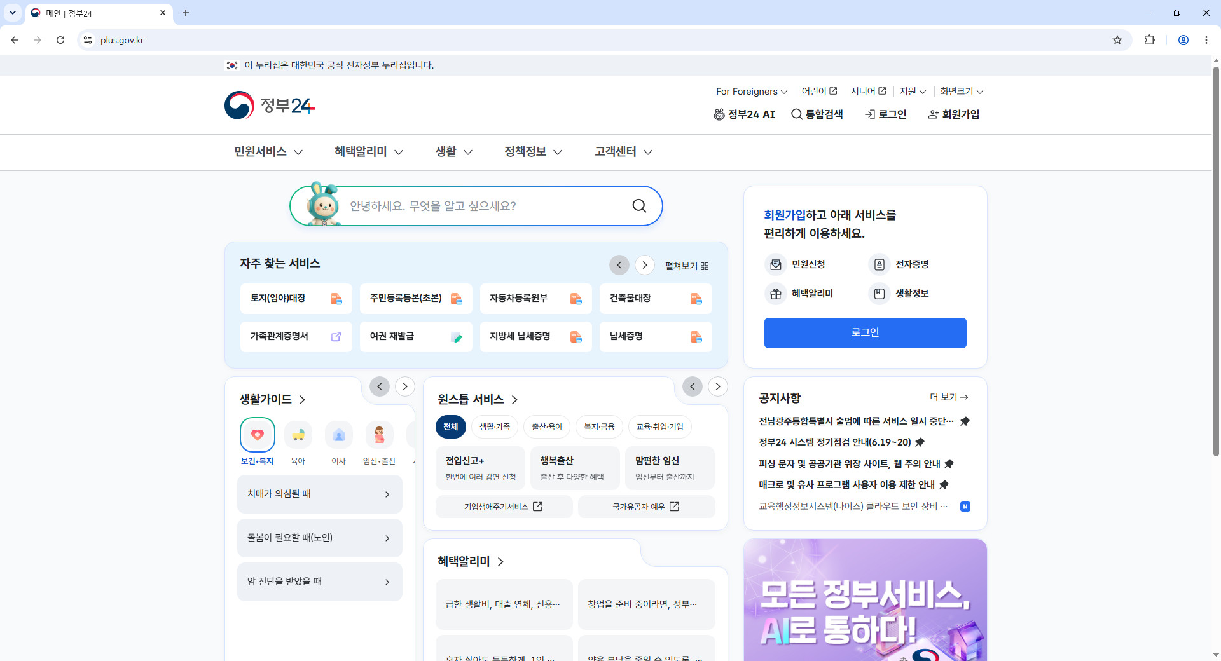
Task: Open 시니어 external site link
Action: [x=868, y=92]
